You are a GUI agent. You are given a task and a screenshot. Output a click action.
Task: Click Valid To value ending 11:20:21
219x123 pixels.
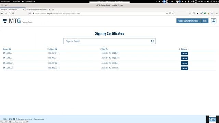pyautogui.click(x=110, y=53)
